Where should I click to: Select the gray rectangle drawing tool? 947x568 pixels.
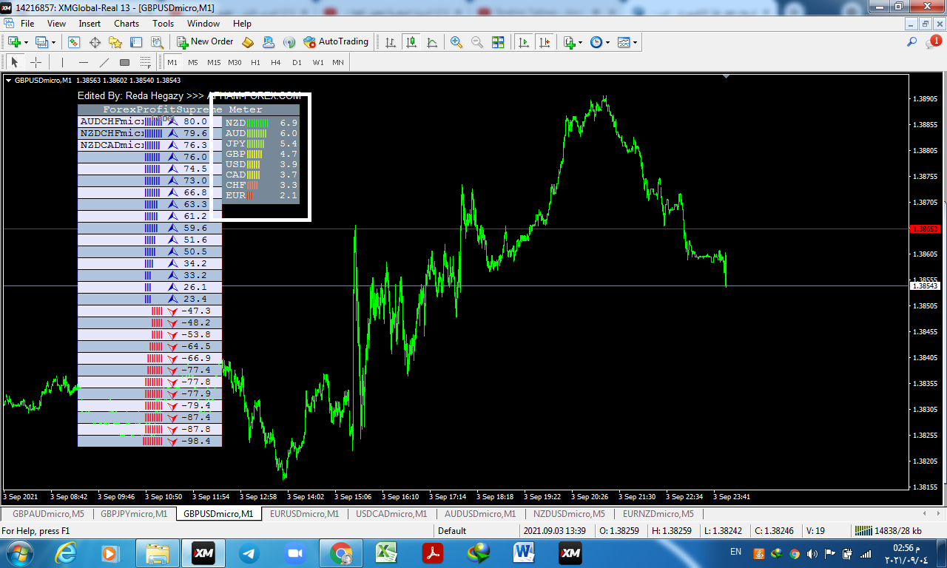[124, 62]
